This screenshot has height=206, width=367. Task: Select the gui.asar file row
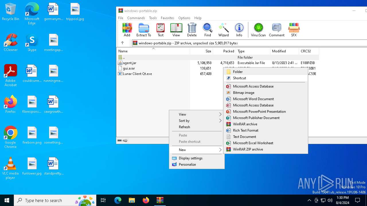(218, 68)
